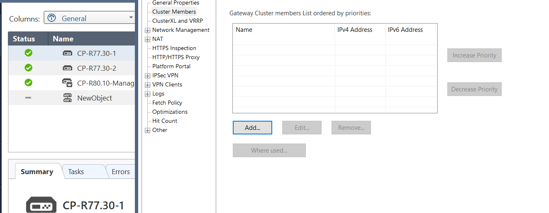Click green status check of CP-R77.30-1

pos(28,53)
